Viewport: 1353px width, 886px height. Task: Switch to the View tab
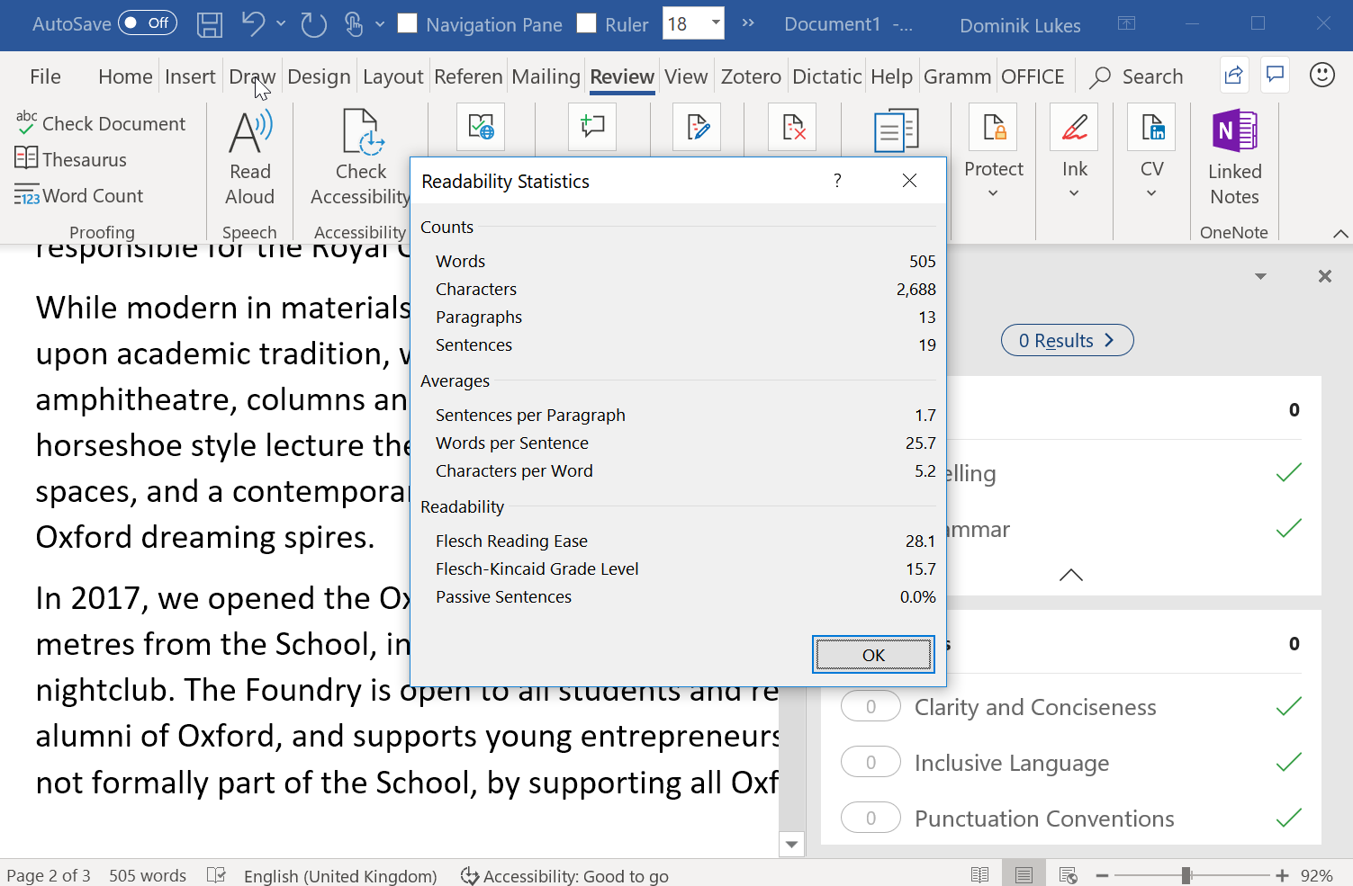(x=686, y=76)
